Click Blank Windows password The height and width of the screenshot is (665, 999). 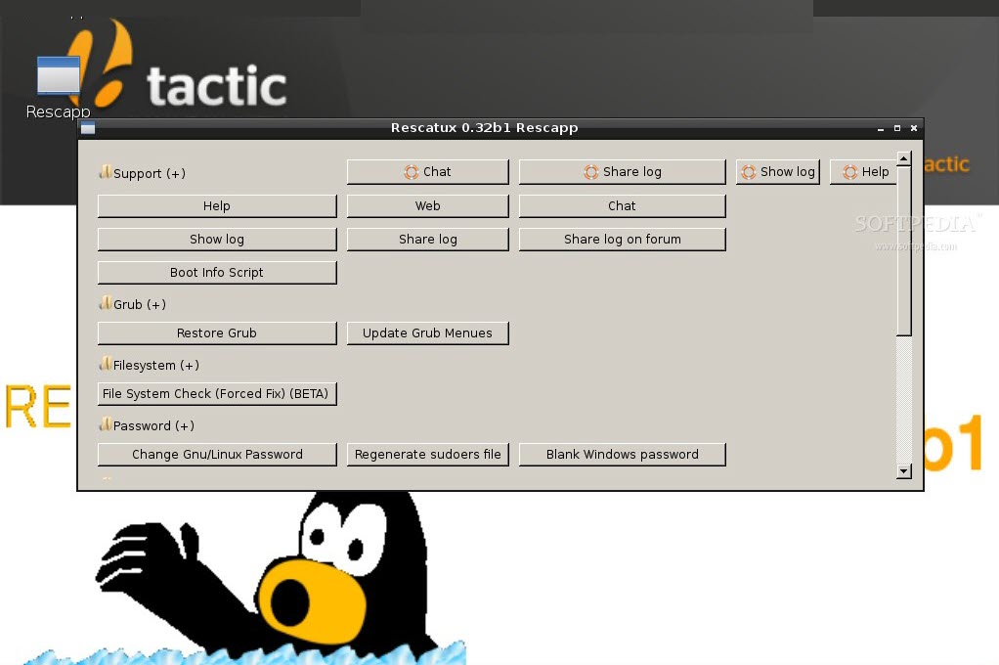point(623,454)
